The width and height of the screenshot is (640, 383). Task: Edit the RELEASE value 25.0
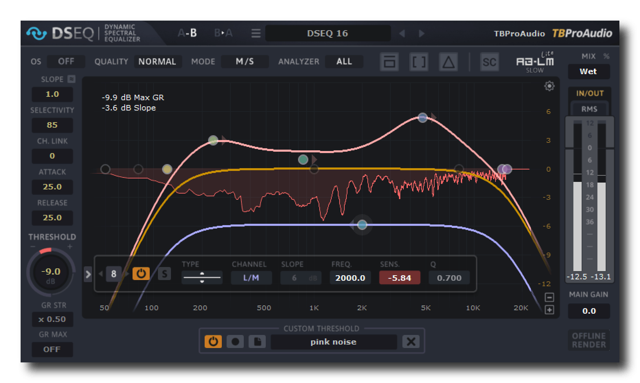click(x=52, y=218)
